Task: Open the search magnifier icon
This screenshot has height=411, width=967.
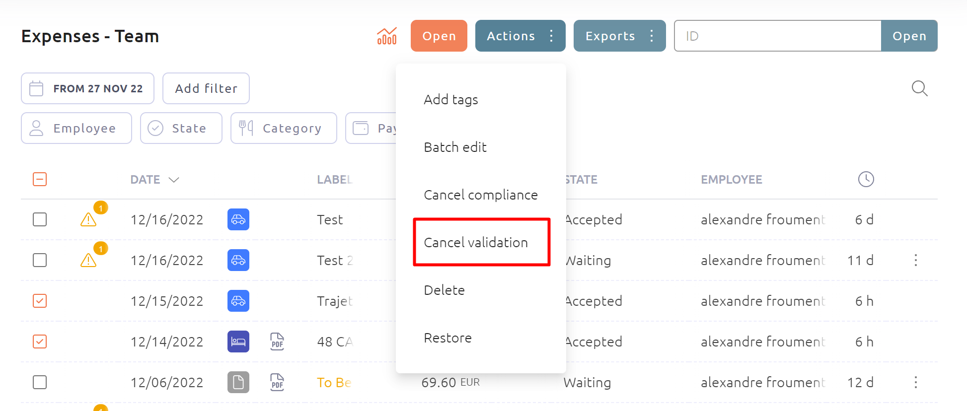Action: point(919,88)
